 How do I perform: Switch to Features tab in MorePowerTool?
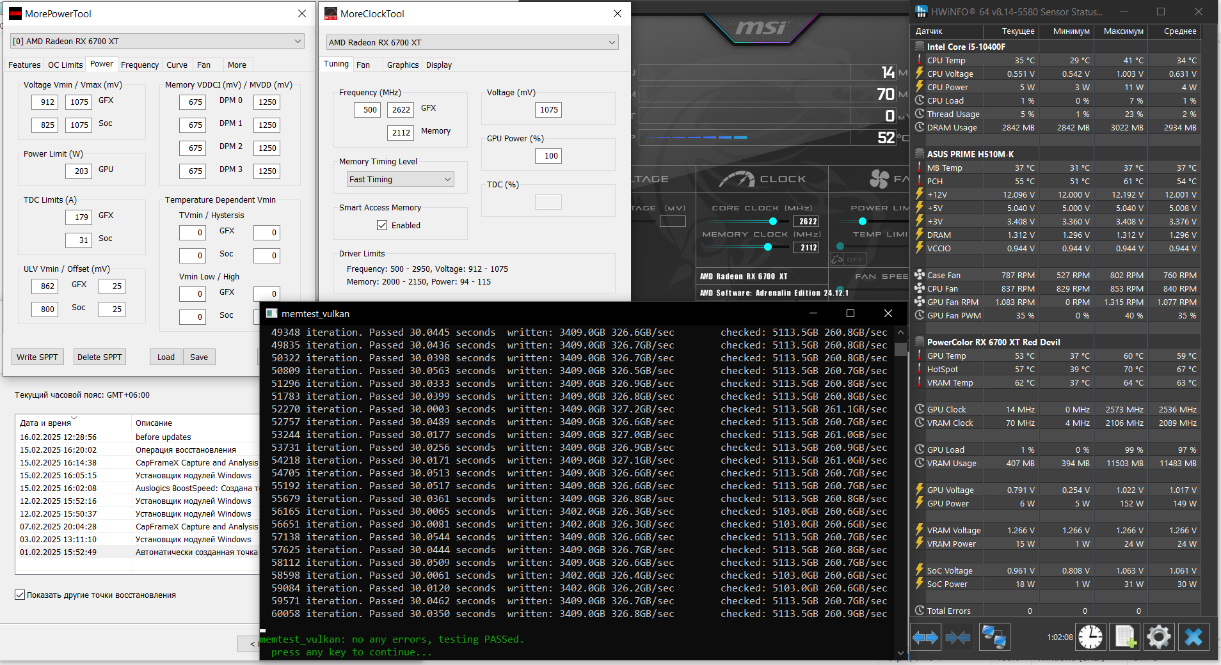[x=24, y=65]
